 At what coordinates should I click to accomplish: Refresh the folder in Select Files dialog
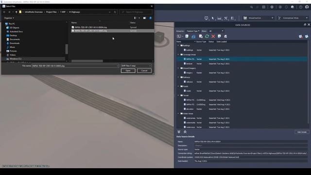coord(115,12)
